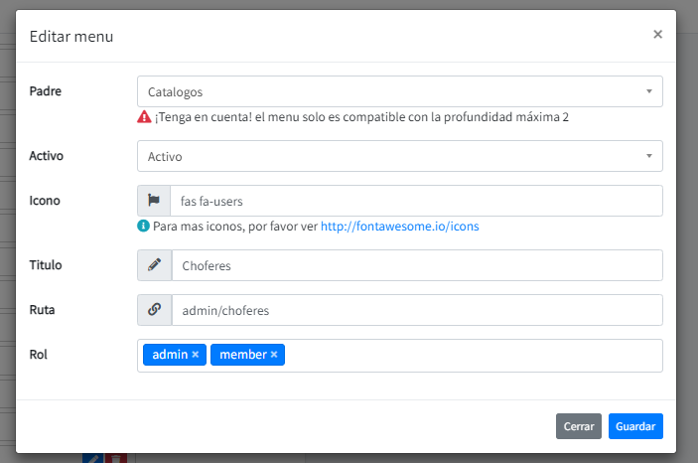Click the chain link icon beside Ruta
Image resolution: width=698 pixels, height=463 pixels.
[154, 310]
